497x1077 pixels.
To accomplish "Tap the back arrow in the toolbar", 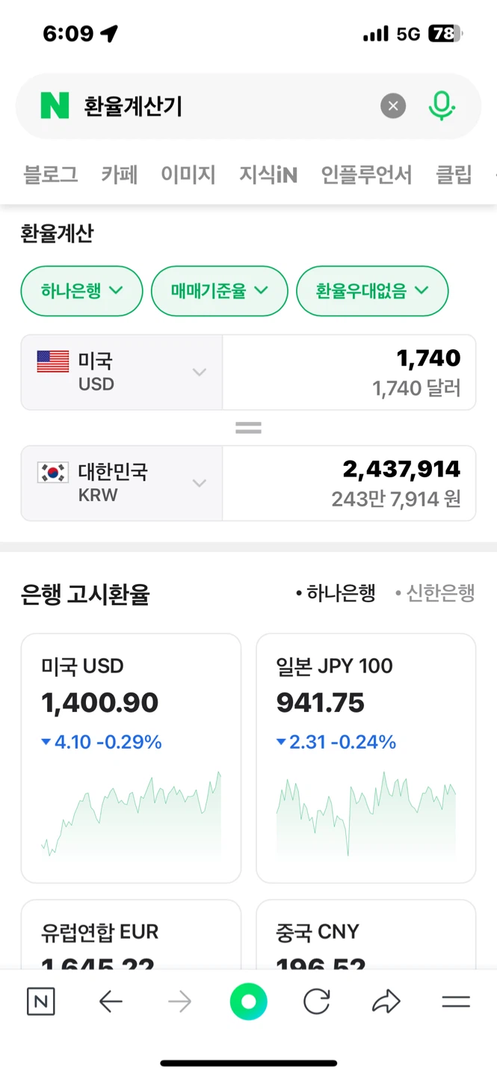I will coord(111,1001).
